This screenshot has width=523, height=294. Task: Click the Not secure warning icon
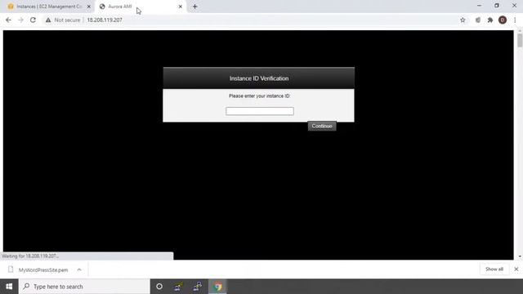point(48,20)
